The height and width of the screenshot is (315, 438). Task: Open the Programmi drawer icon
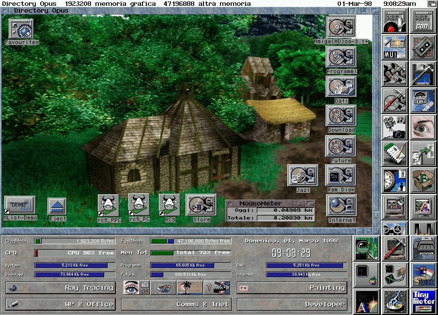pyautogui.click(x=341, y=58)
